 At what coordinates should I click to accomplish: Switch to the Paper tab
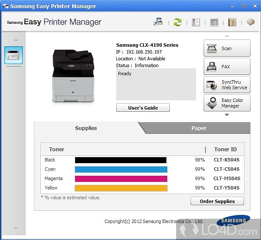[199, 128]
